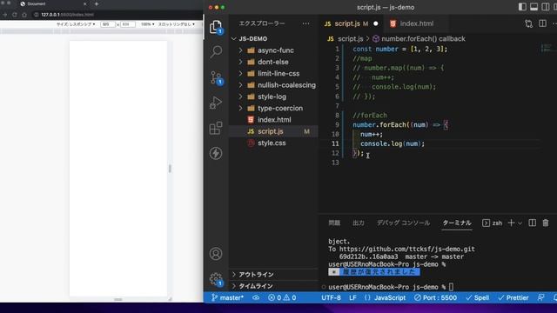Open errors and warnings count
The height and width of the screenshot is (313, 557).
[x=282, y=297]
